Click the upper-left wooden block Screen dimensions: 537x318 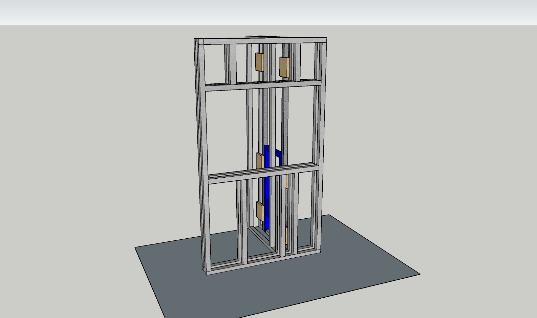(260, 62)
